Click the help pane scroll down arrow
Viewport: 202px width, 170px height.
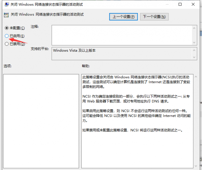[196, 166]
